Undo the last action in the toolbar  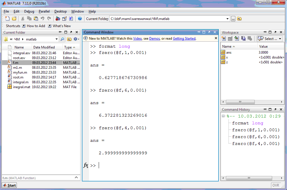pos(43,19)
